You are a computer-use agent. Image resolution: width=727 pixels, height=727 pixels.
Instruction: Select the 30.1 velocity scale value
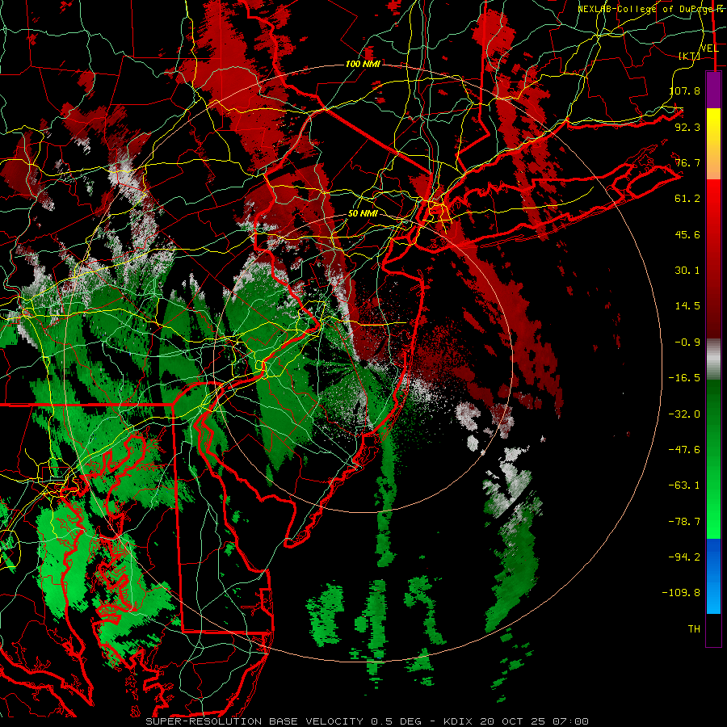[x=687, y=271]
